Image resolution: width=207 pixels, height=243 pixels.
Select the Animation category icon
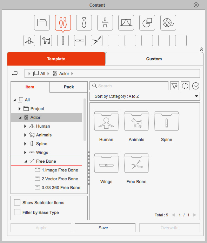(x=105, y=23)
